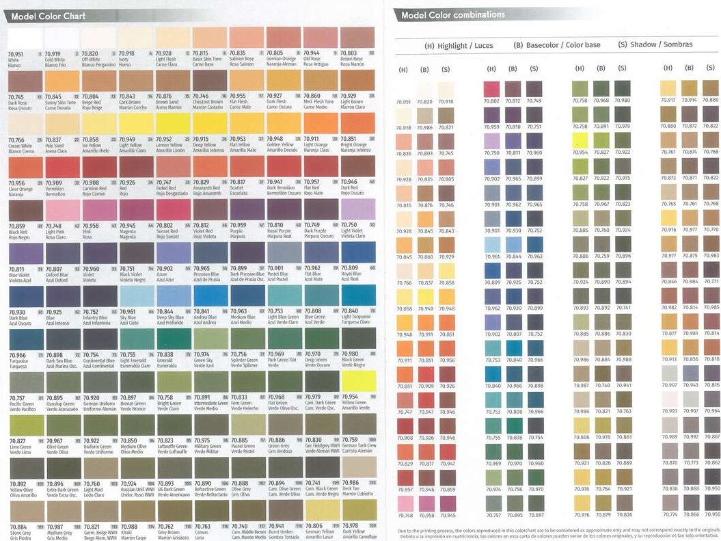Select the 70.803 Brown Rose chart swatch
The width and height of the screenshot is (721, 541).
coord(357,38)
